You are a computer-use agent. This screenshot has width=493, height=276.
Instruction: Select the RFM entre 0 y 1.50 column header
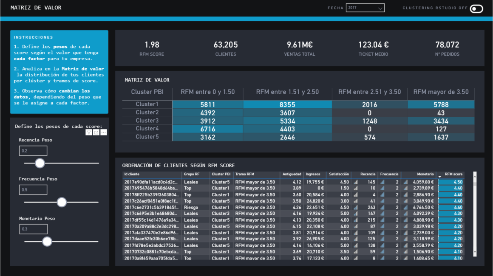pos(208,92)
